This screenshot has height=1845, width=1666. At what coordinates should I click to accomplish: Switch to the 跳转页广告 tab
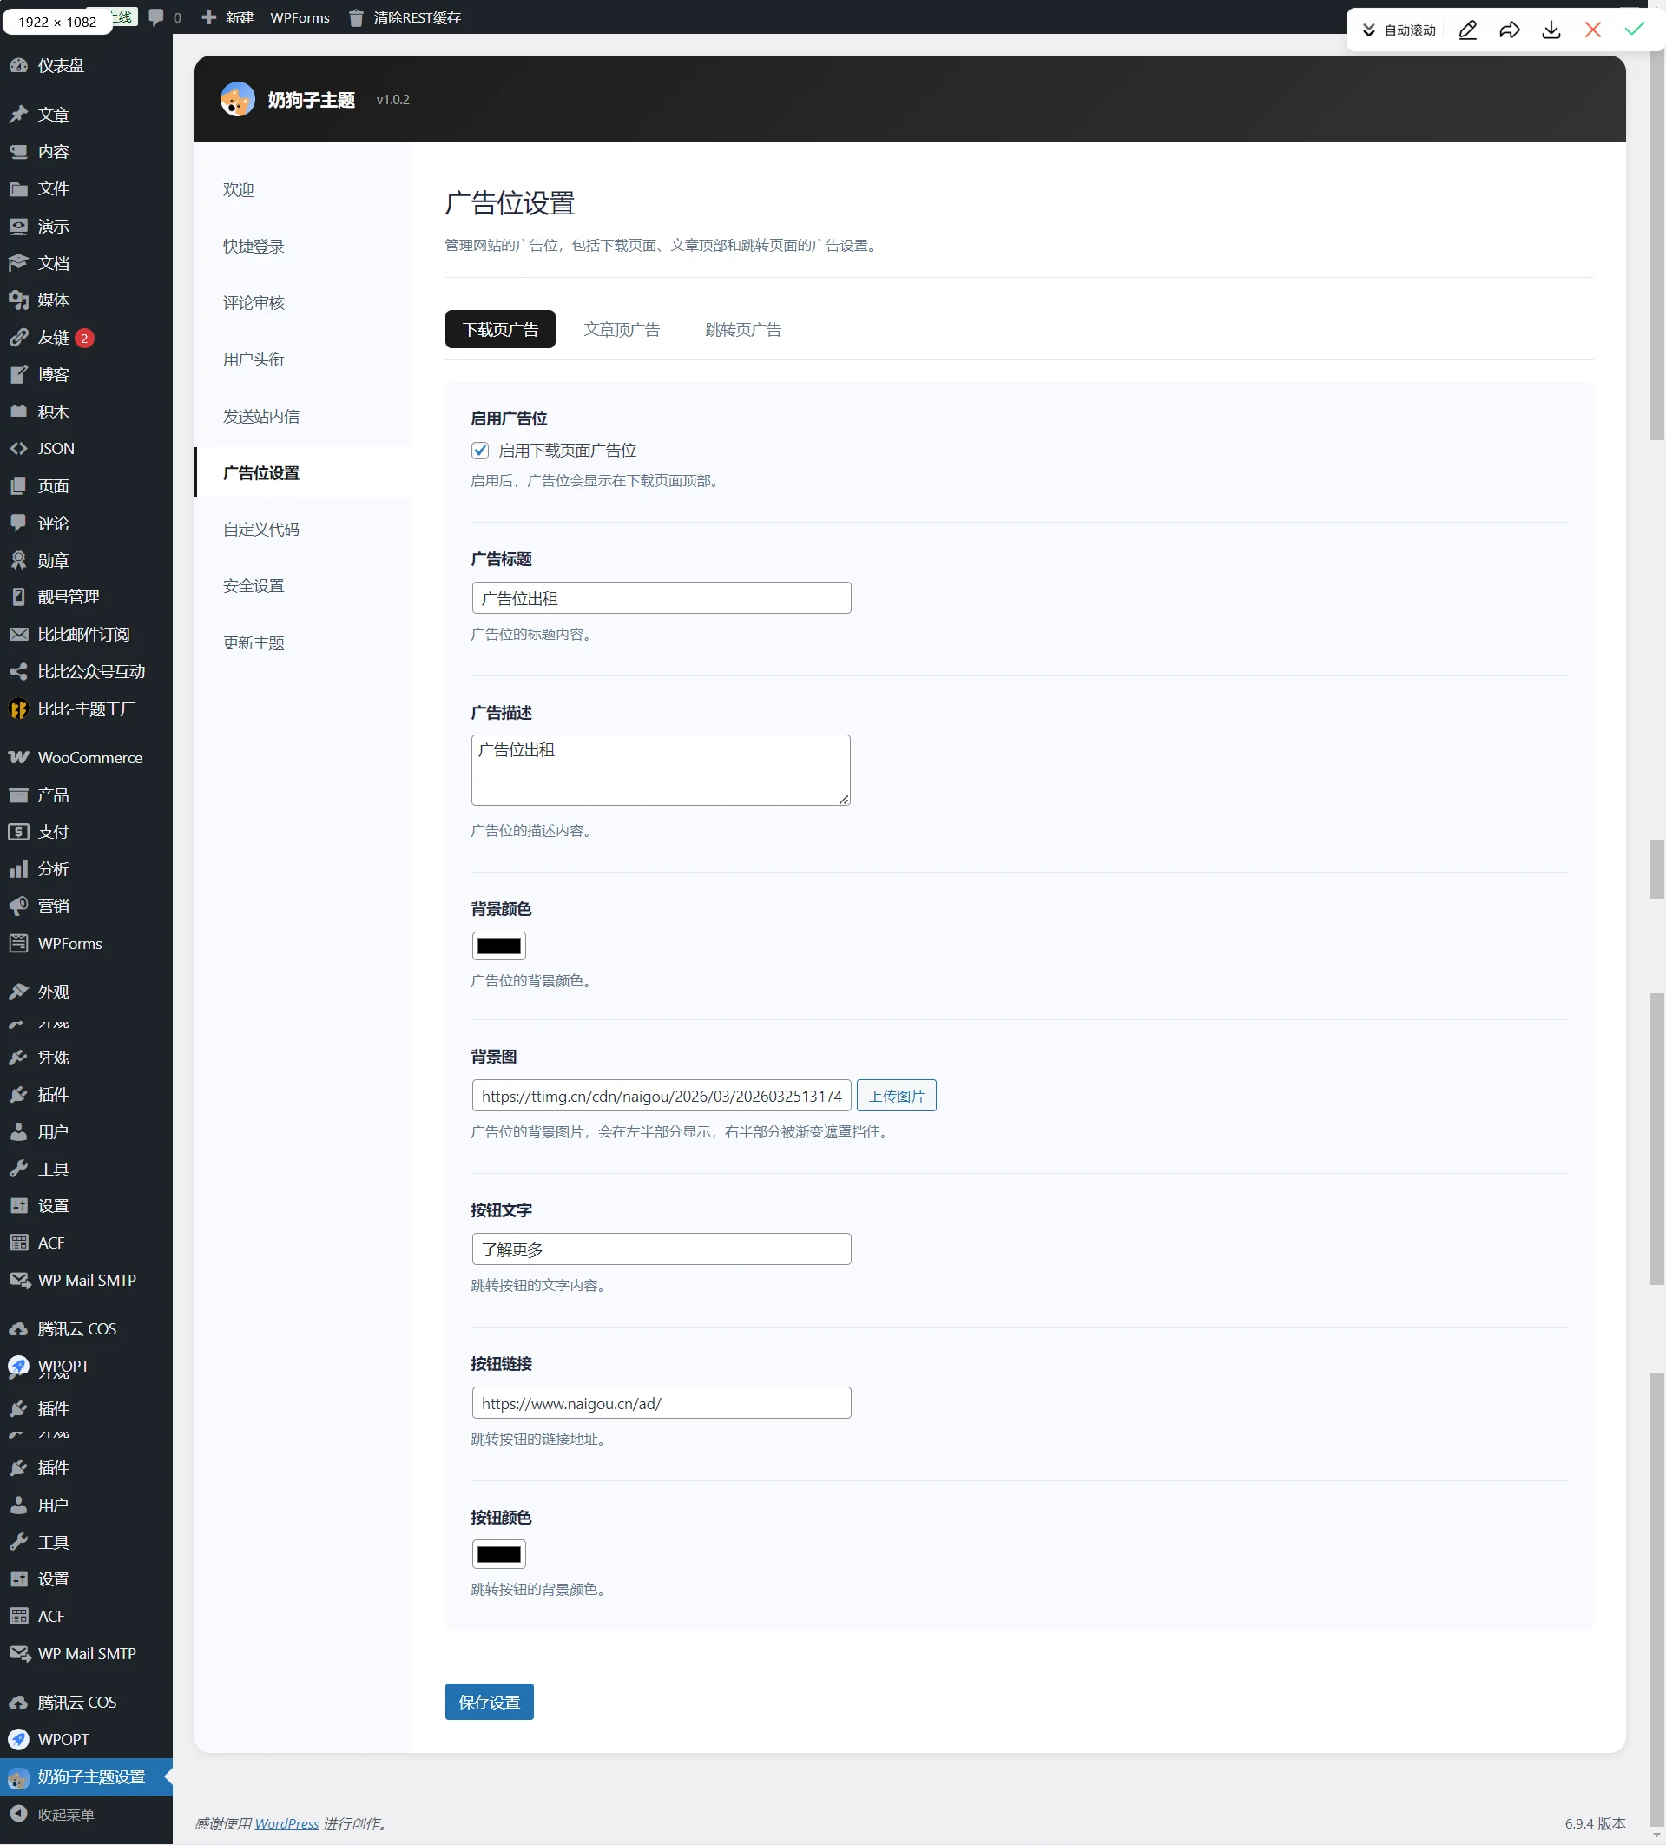pyautogui.click(x=744, y=329)
